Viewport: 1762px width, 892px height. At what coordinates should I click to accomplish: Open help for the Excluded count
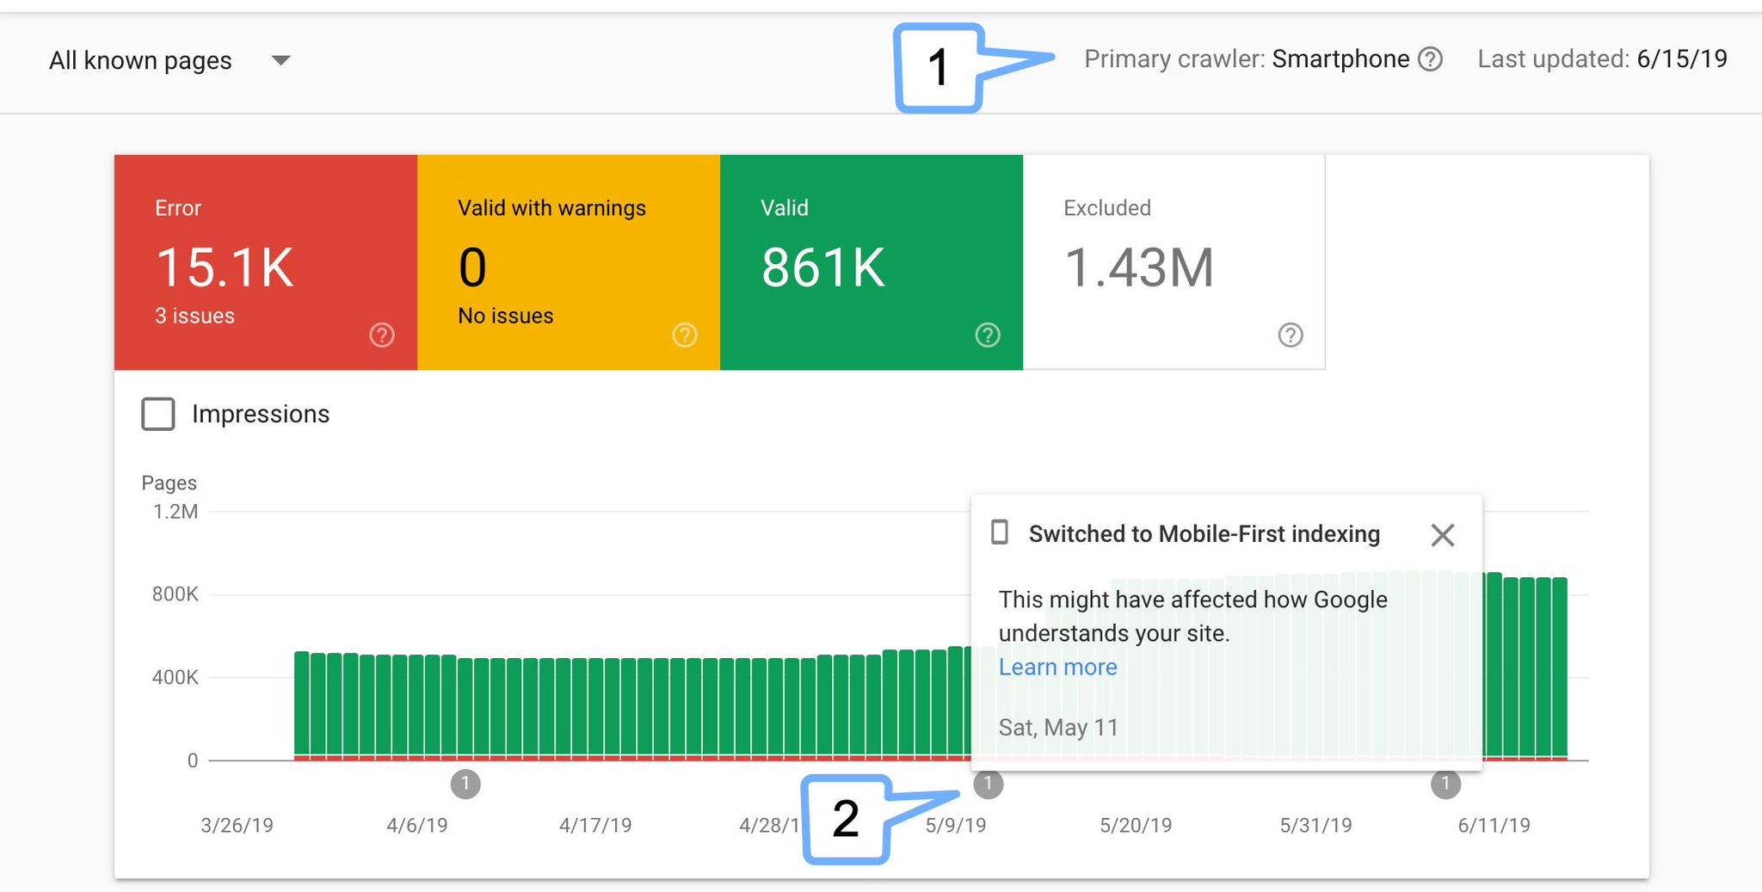coord(1291,335)
